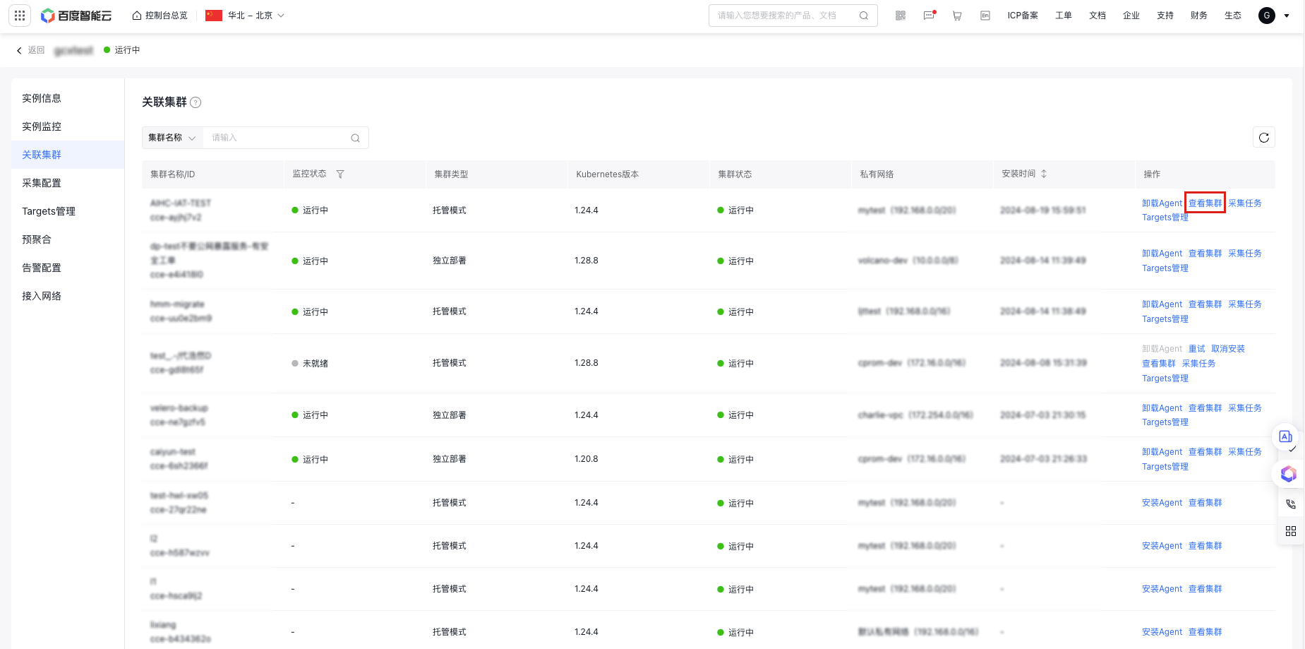Open 文档 menu
Screen dimensions: 1305x649
[1097, 16]
